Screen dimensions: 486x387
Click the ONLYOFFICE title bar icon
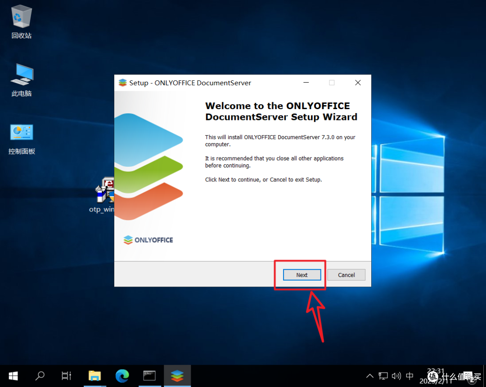123,83
